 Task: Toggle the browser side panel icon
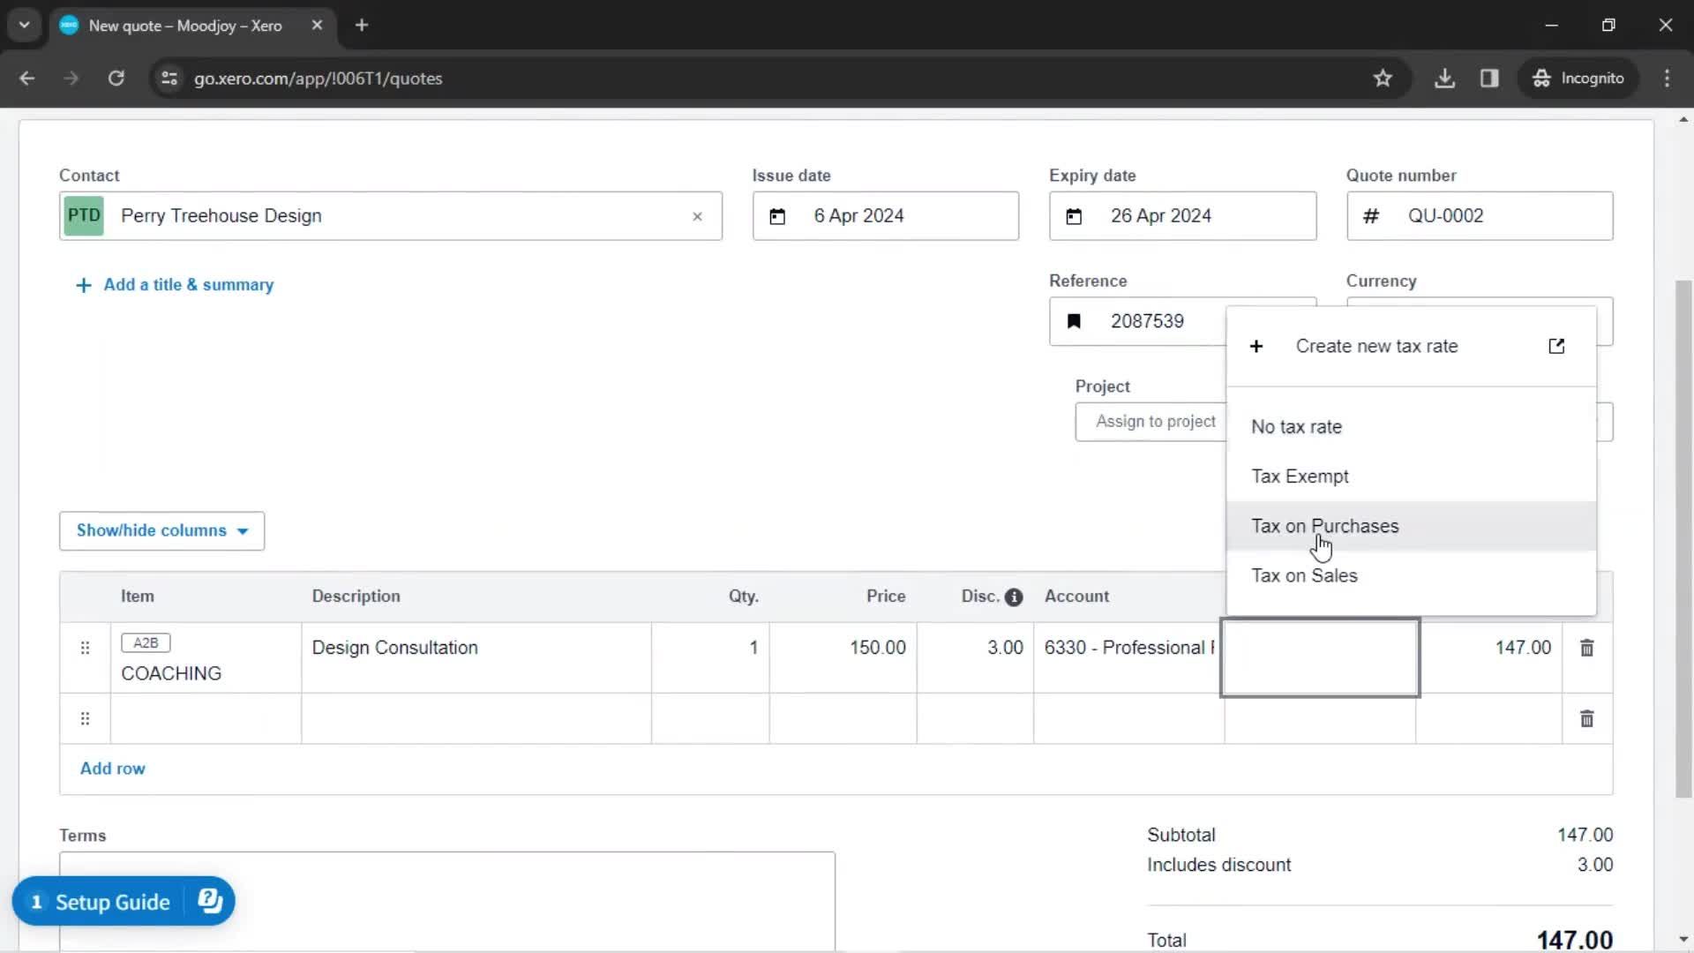click(1489, 79)
